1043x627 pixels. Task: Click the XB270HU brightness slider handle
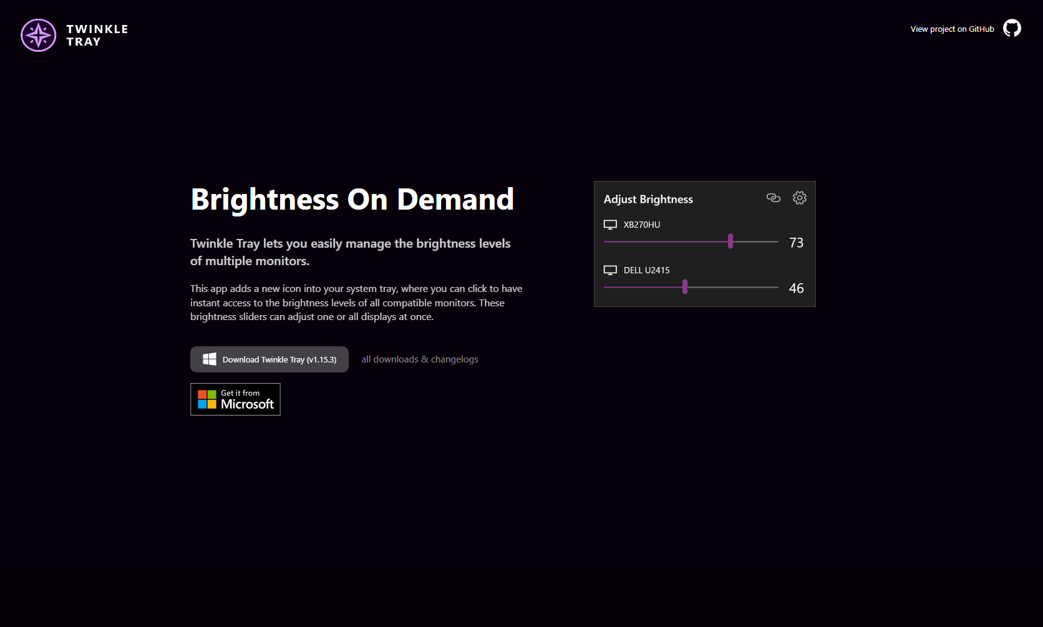pos(730,241)
